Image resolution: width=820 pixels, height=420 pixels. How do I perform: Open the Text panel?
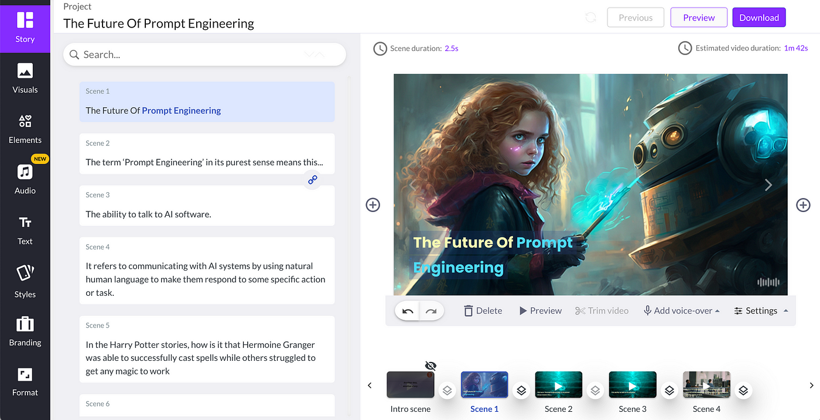(x=25, y=230)
